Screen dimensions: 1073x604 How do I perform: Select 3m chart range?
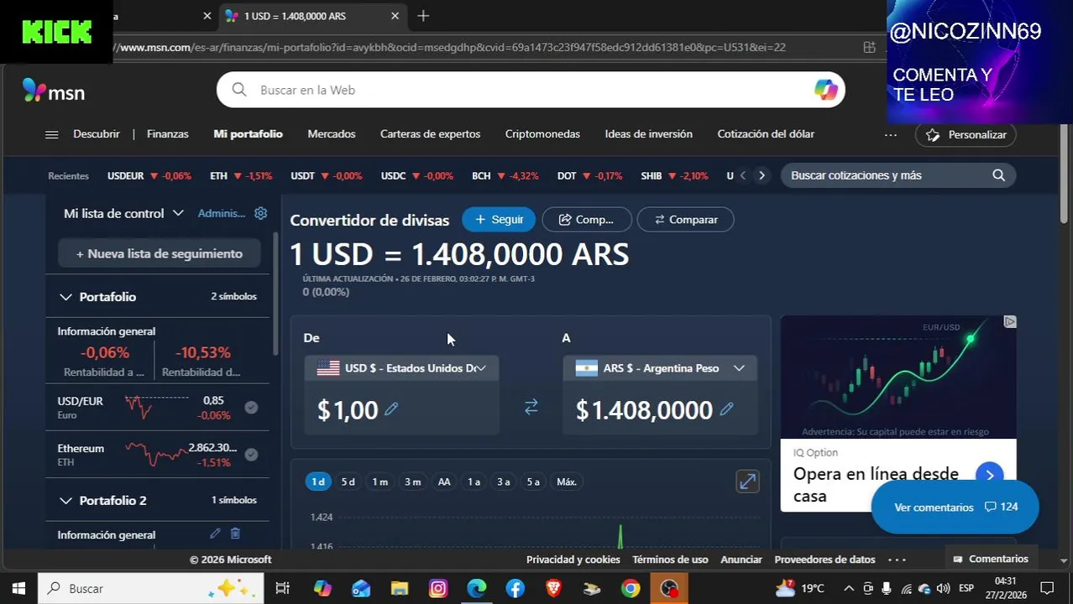pos(412,482)
